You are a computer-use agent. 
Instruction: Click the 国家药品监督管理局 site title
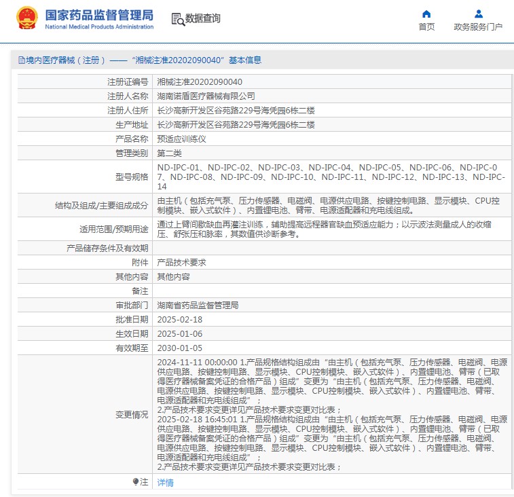99,16
